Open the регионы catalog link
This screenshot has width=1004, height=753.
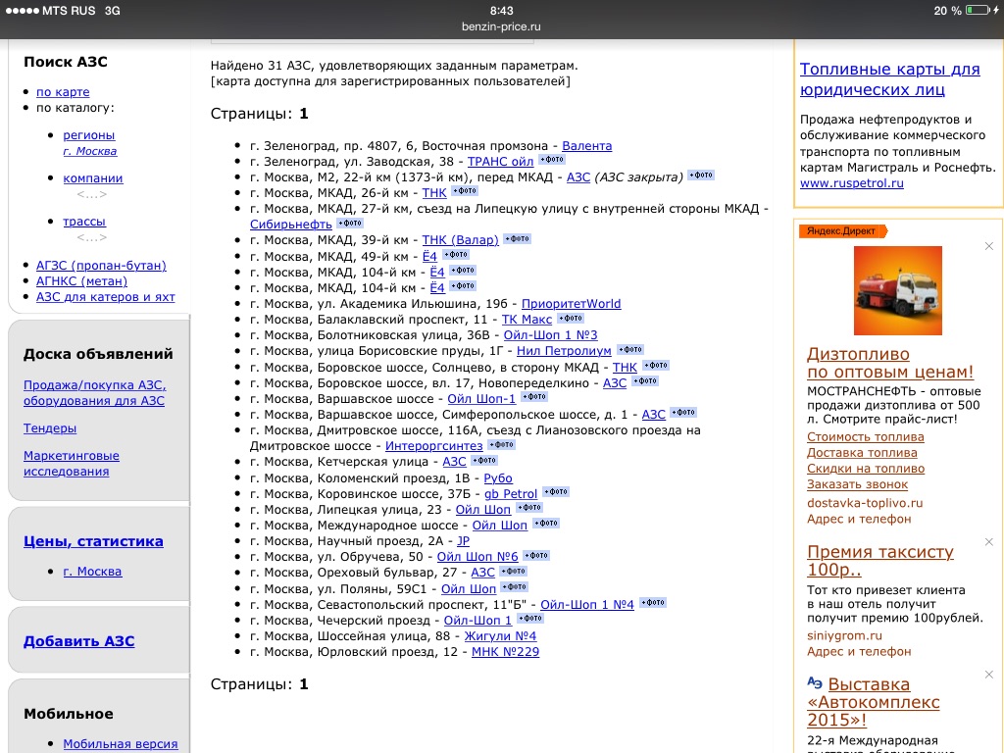pos(89,135)
